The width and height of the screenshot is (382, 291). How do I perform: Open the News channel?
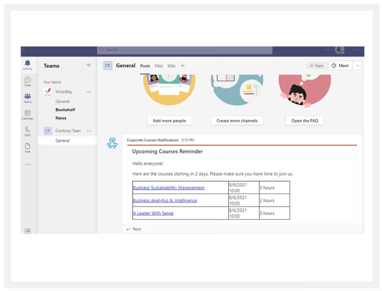pos(61,118)
